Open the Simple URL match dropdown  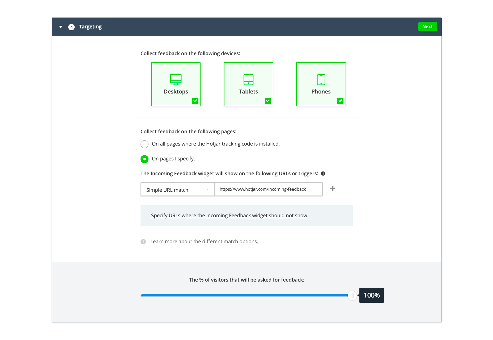coord(177,189)
